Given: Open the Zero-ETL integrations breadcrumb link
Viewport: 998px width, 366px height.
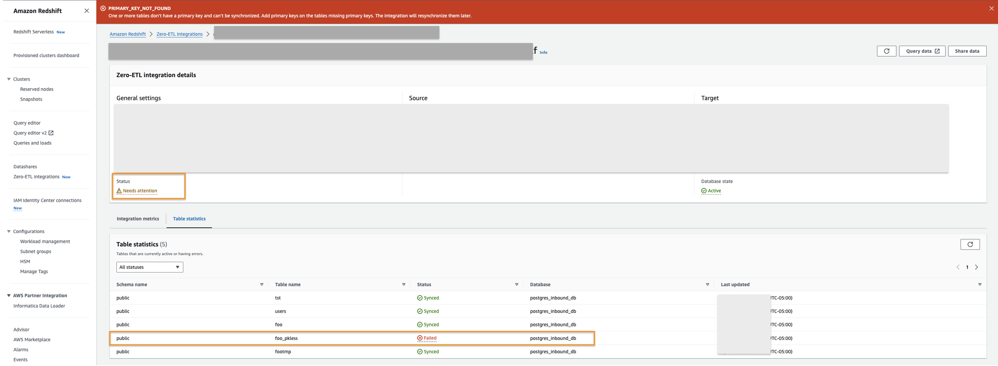Looking at the screenshot, I should (x=179, y=34).
